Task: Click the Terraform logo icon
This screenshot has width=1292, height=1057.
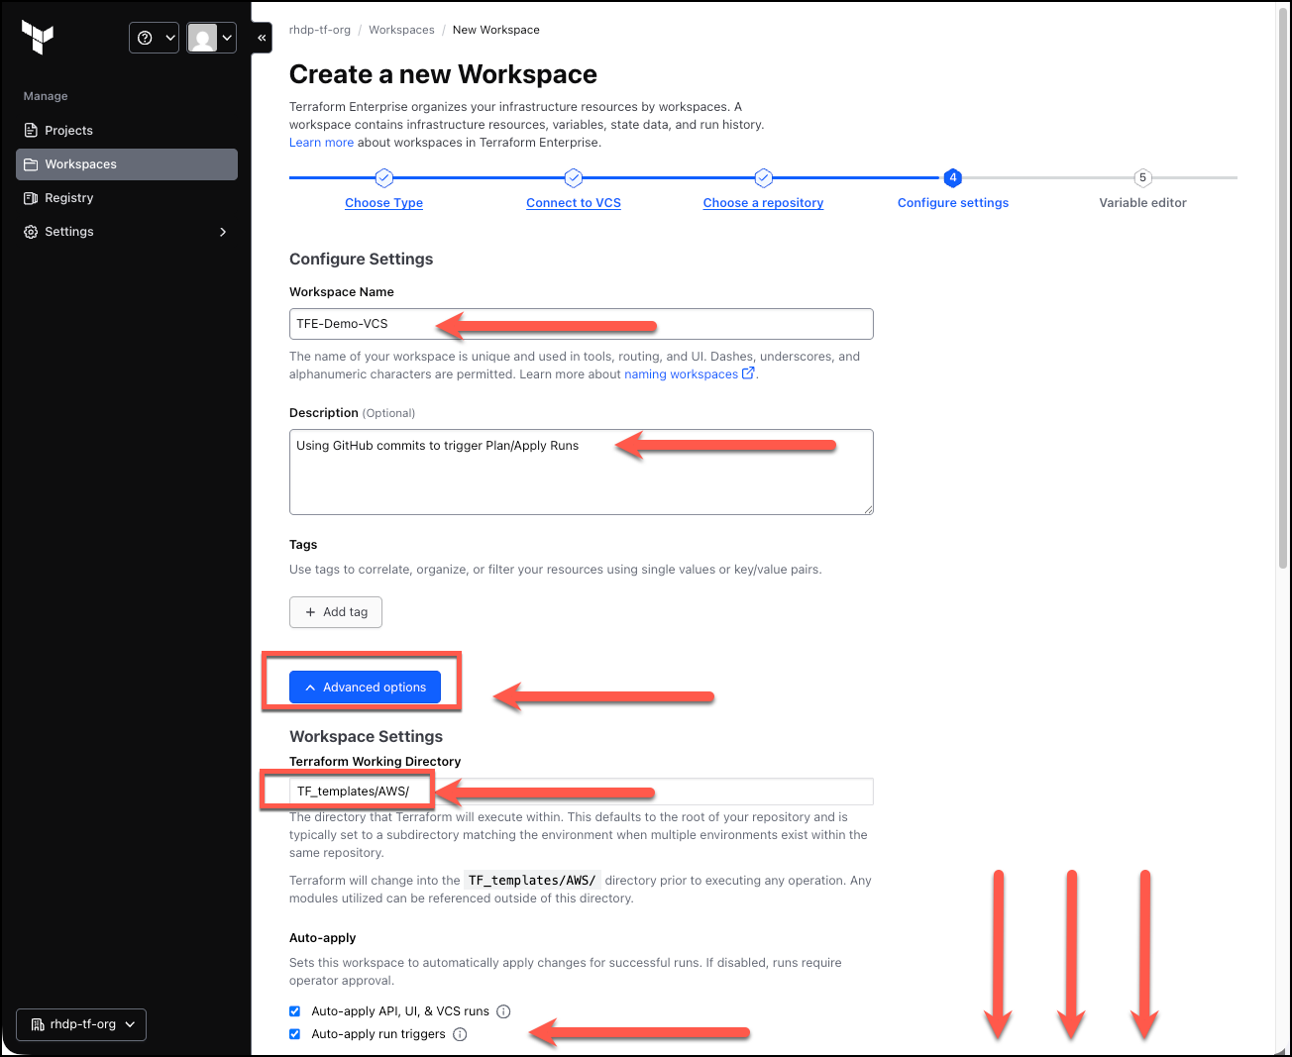Action: (x=38, y=38)
